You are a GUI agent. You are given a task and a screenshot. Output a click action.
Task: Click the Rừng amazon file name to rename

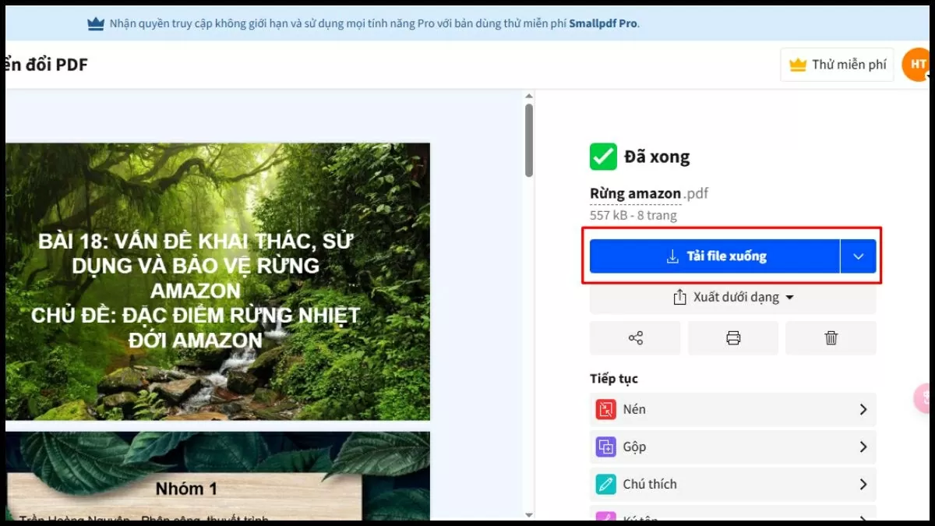tap(635, 193)
